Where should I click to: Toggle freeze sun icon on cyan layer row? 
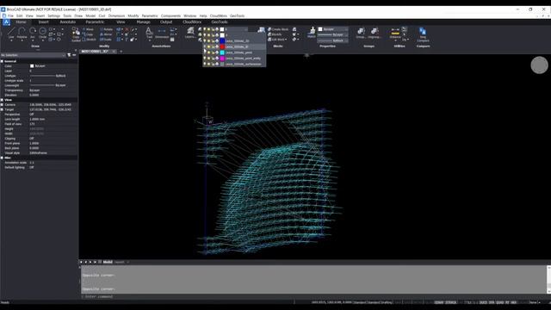208,53
